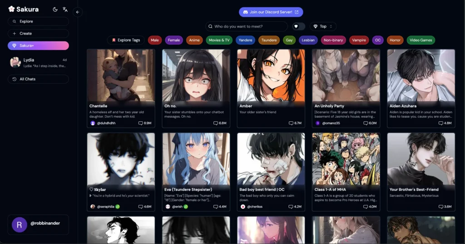Open the Amber character image
This screenshot has width=465, height=244.
(x=271, y=75)
